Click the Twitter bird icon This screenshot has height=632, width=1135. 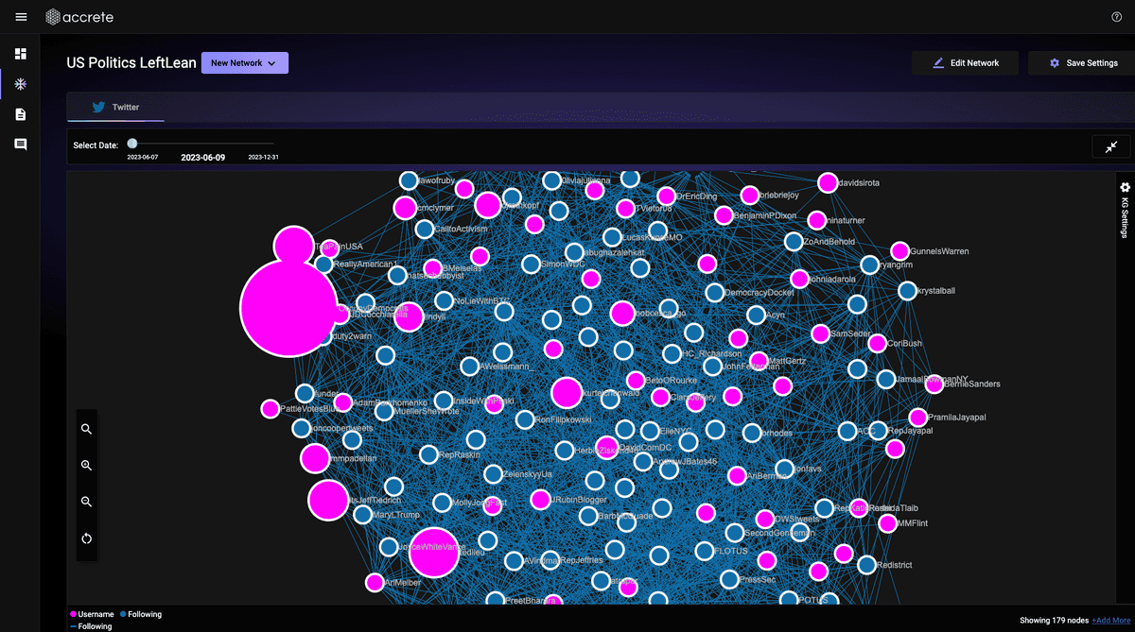tap(98, 107)
